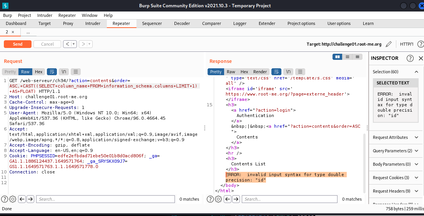
Task: Select response Raw view
Action: coord(231,72)
